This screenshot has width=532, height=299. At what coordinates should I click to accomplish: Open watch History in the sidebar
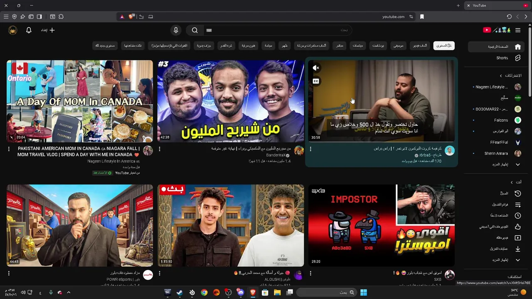tap(497, 193)
